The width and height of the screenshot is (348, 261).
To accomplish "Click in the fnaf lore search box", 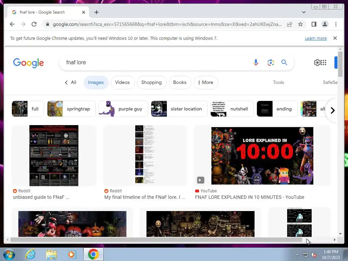I will (x=155, y=63).
